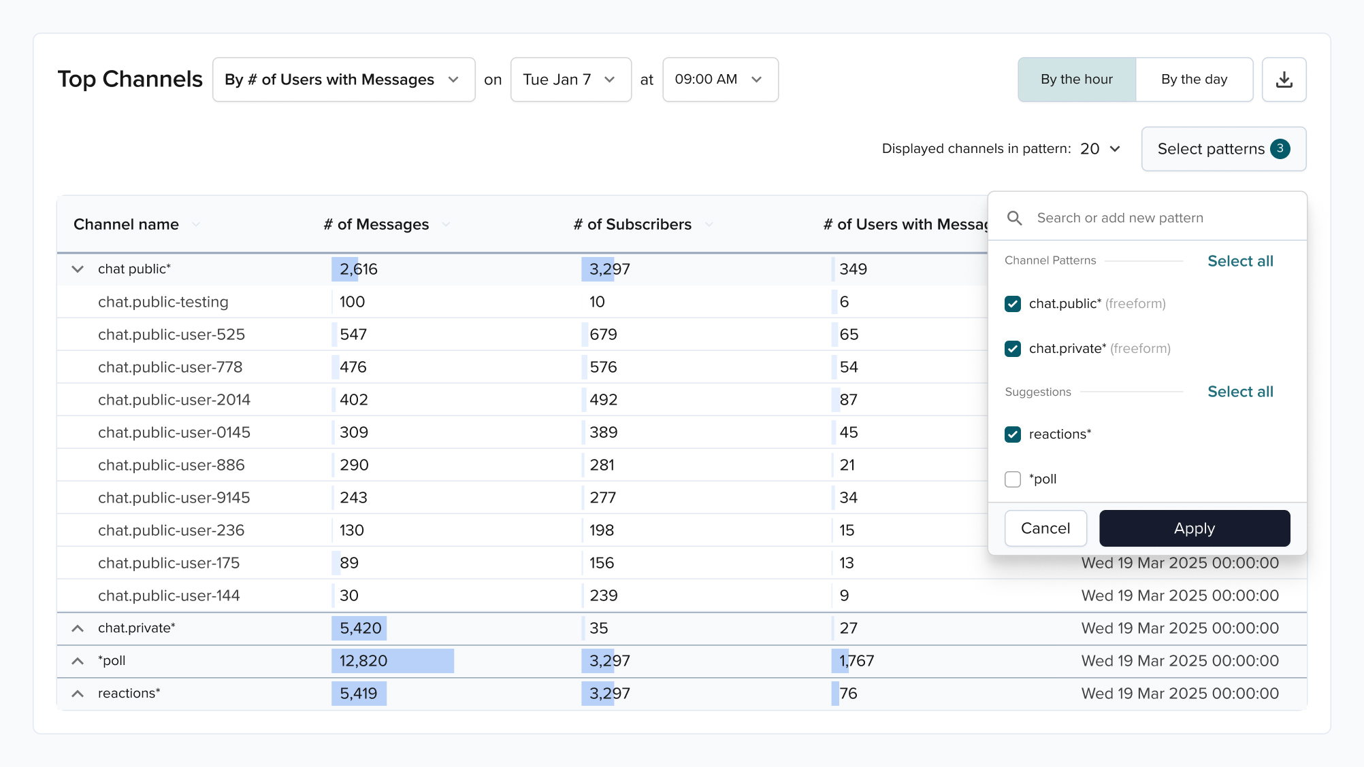Collapse the chat public* group chevron
This screenshot has width=1364, height=767.
(x=78, y=269)
